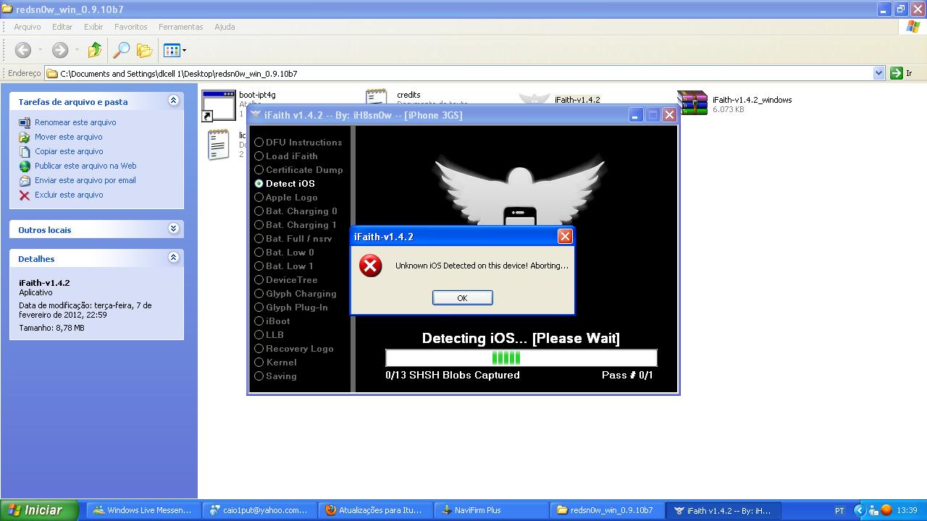This screenshot has width=927, height=521.
Task: Select the DeviceTree radio button
Action: click(259, 280)
